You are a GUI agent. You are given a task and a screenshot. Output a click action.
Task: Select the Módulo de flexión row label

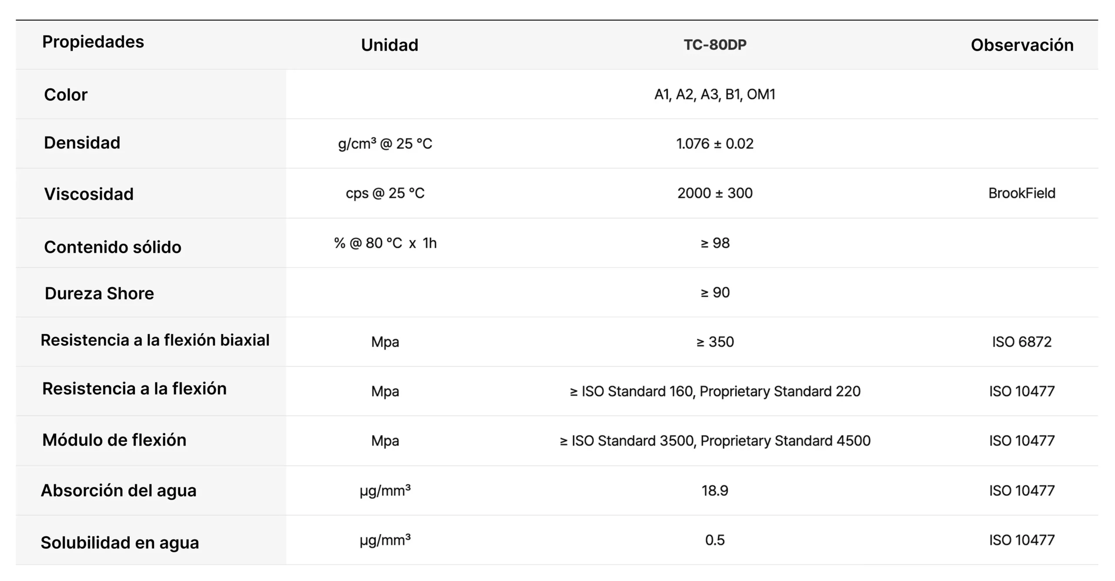(114, 440)
